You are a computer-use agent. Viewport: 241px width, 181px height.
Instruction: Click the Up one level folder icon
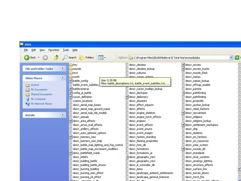tap(56, 58)
